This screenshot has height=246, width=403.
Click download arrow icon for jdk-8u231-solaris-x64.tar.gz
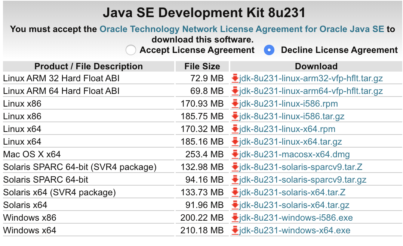(235, 205)
